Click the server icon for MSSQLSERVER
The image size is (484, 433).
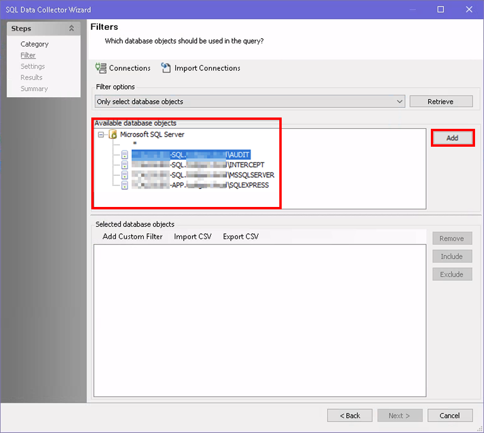click(124, 175)
